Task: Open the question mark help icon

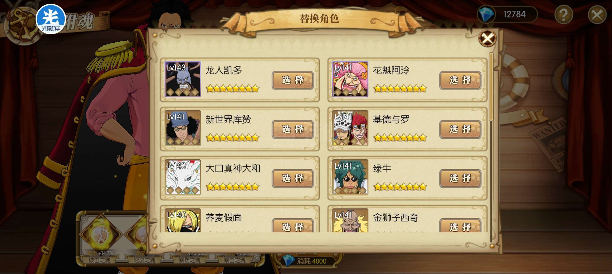Action: click(x=564, y=15)
